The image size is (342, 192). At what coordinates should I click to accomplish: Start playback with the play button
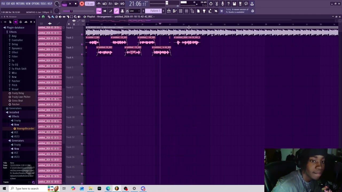(70, 4)
